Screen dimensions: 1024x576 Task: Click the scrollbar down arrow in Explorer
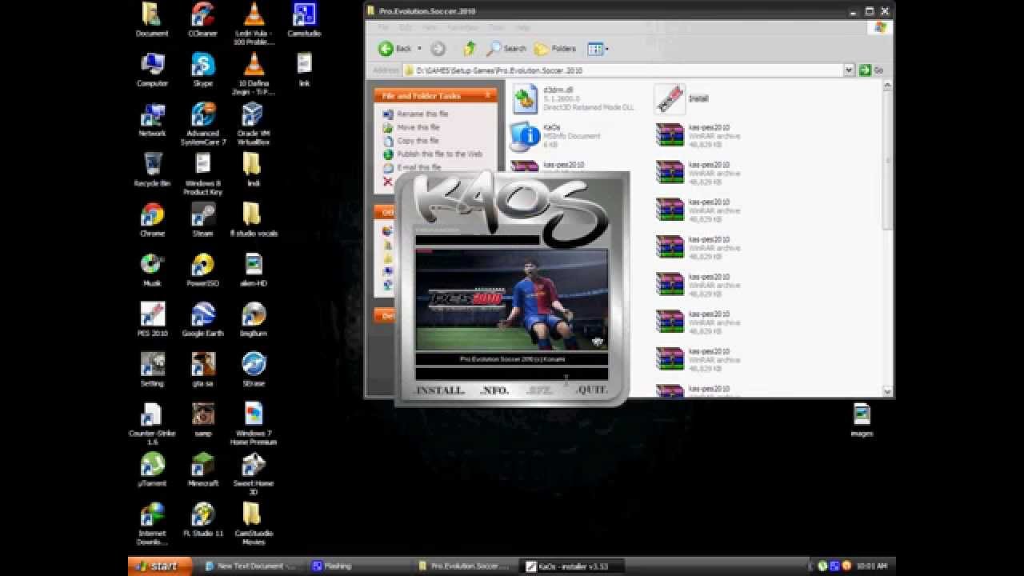point(887,390)
